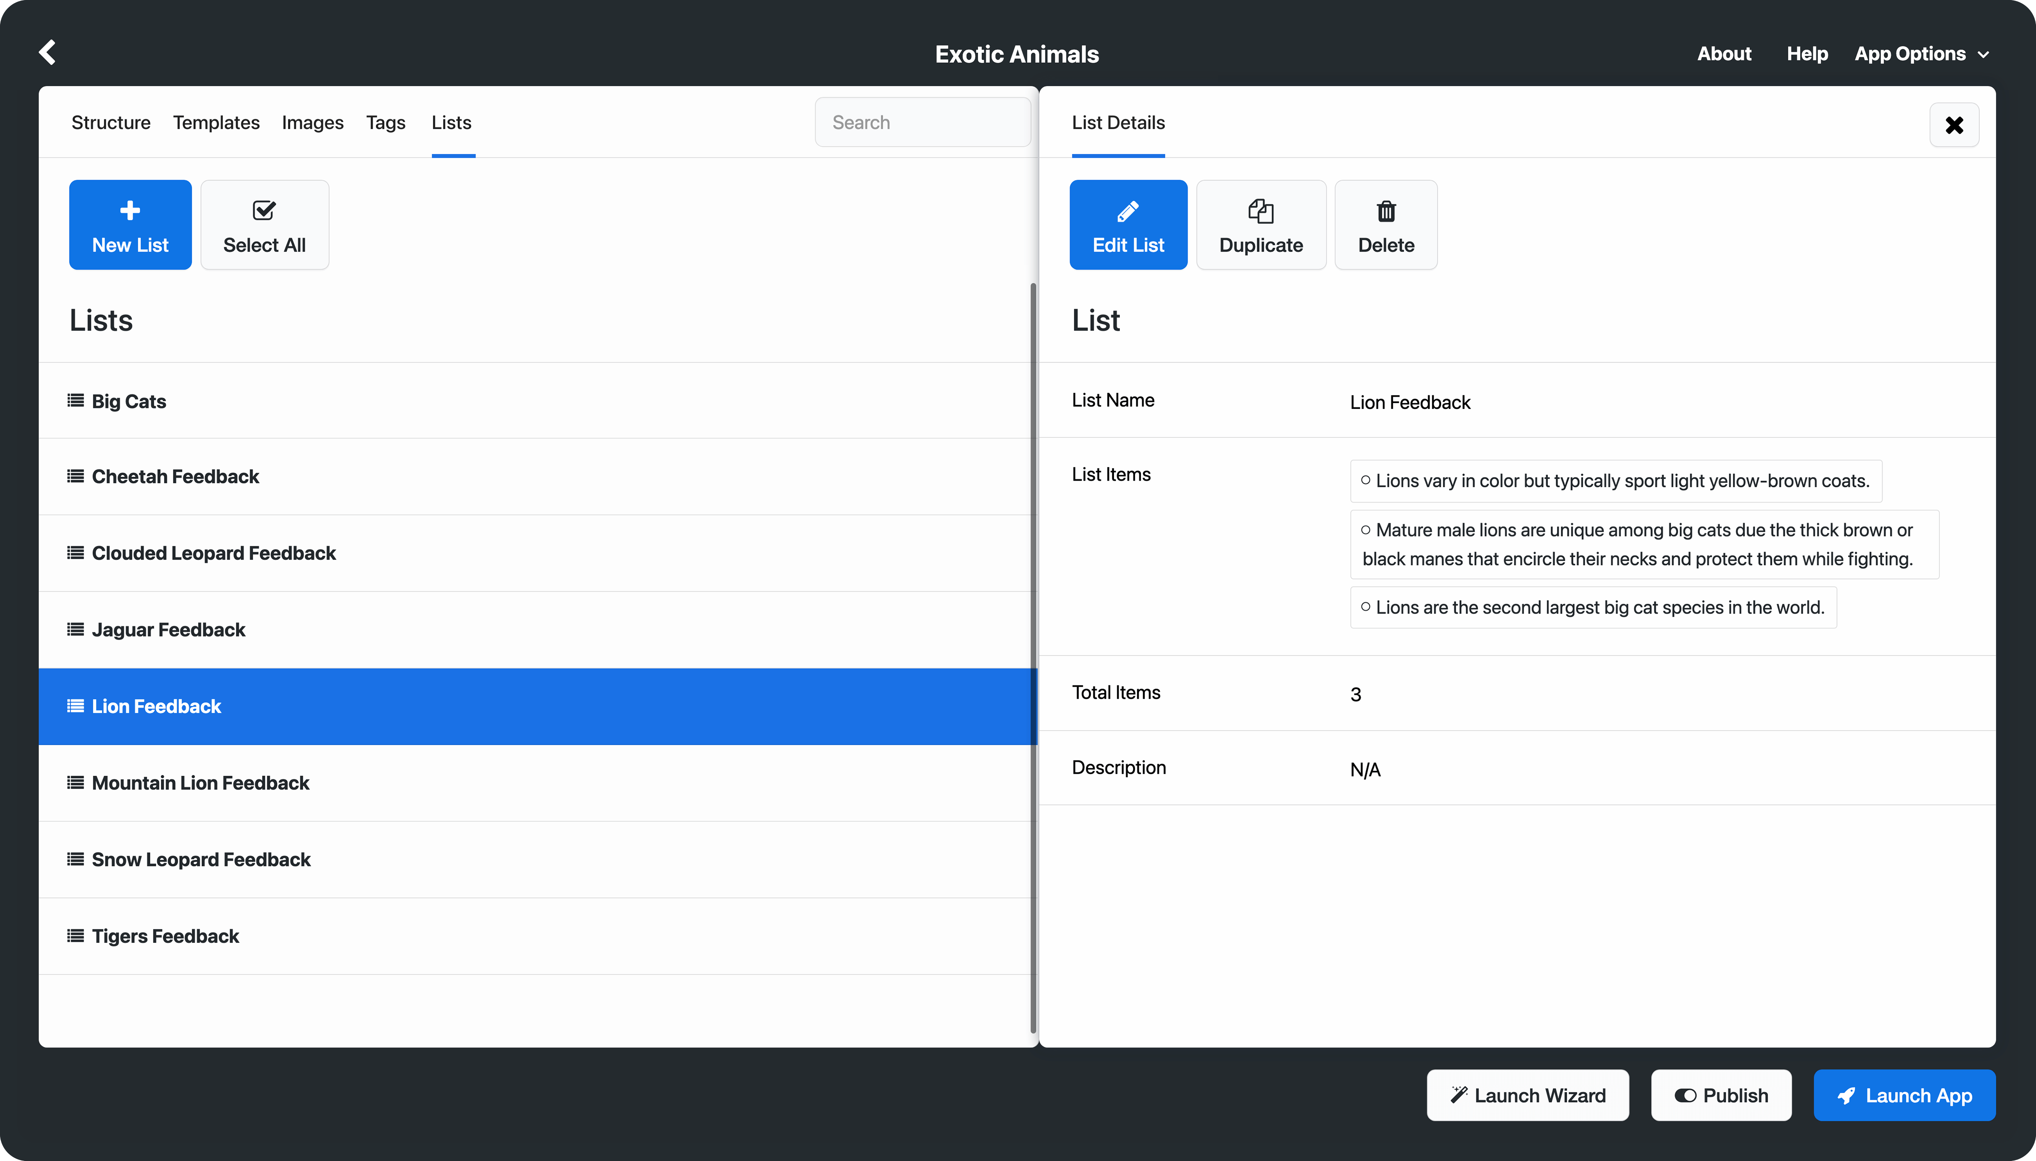Expand the App Options dropdown
The width and height of the screenshot is (2036, 1161).
coord(1910,54)
